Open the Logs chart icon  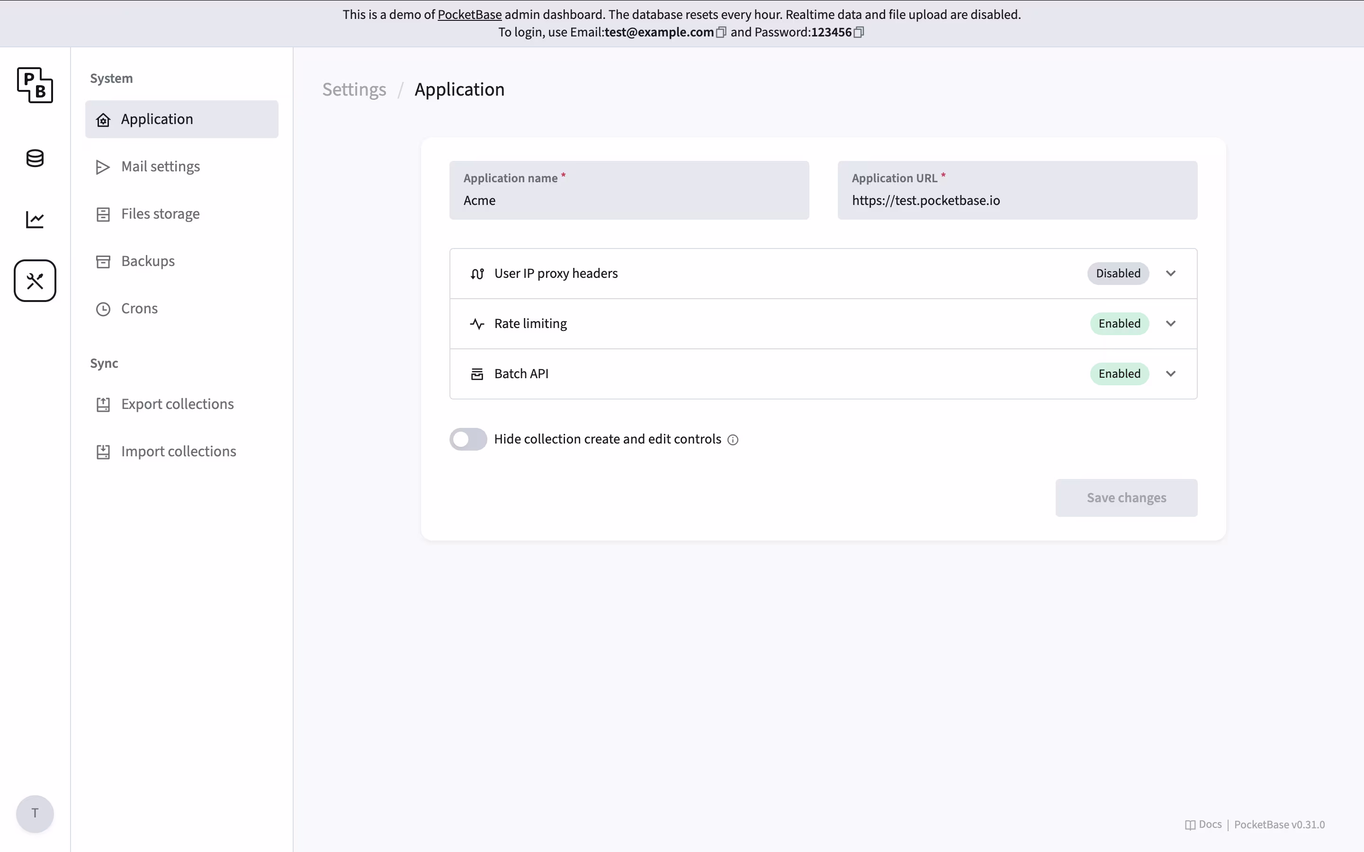35,219
